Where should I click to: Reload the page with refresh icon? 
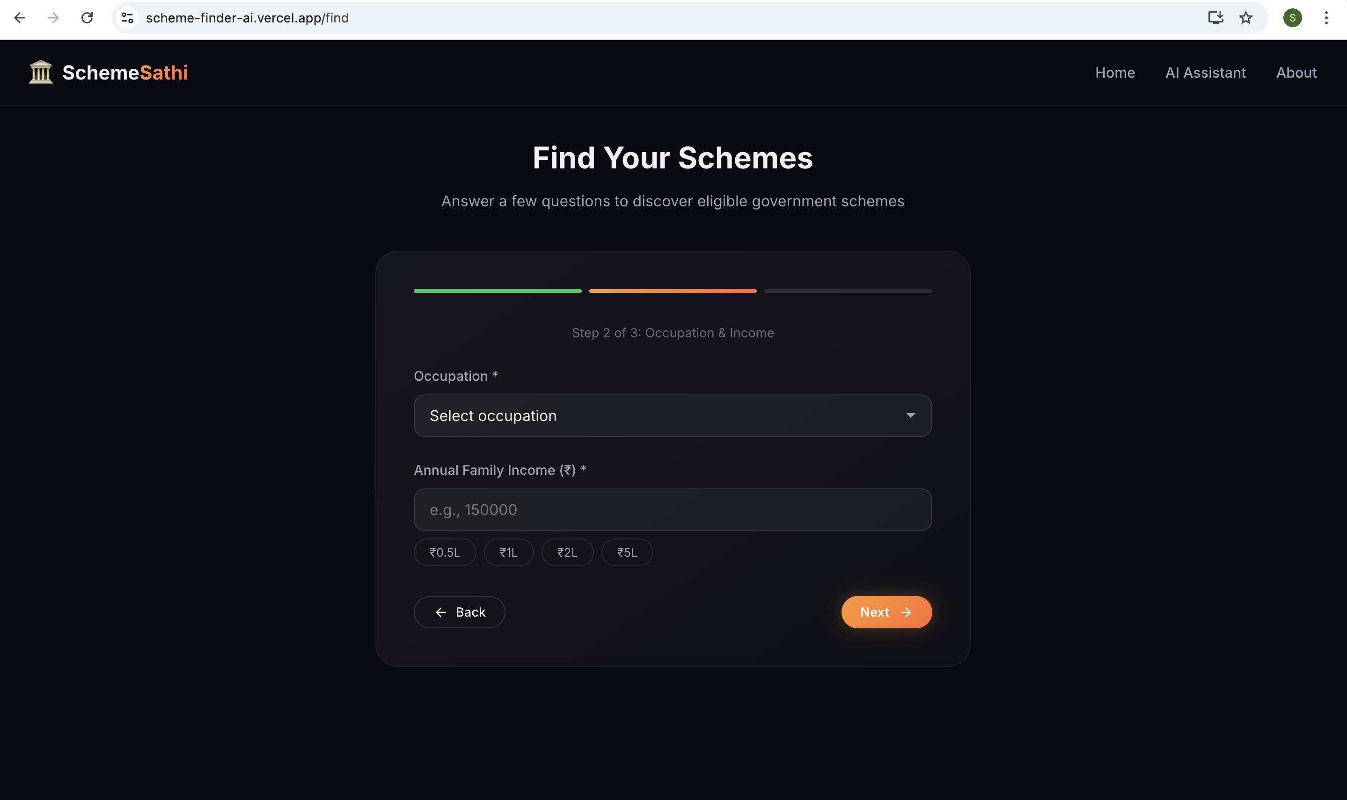[x=87, y=18]
